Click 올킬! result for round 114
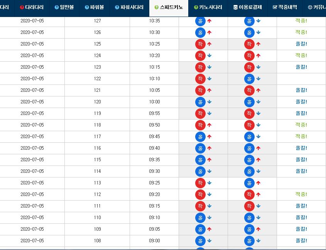 [x=301, y=171]
